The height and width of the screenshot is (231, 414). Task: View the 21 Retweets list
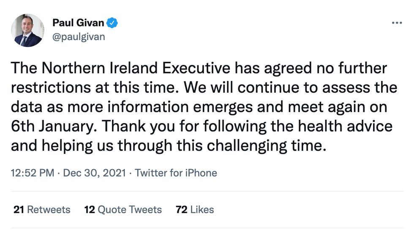[42, 210]
